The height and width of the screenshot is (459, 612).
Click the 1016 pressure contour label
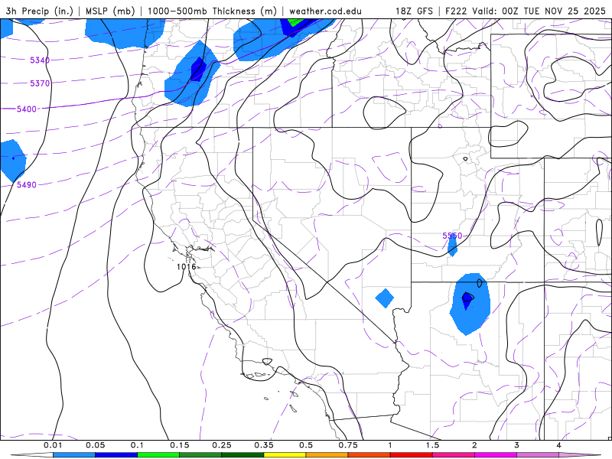pos(186,266)
